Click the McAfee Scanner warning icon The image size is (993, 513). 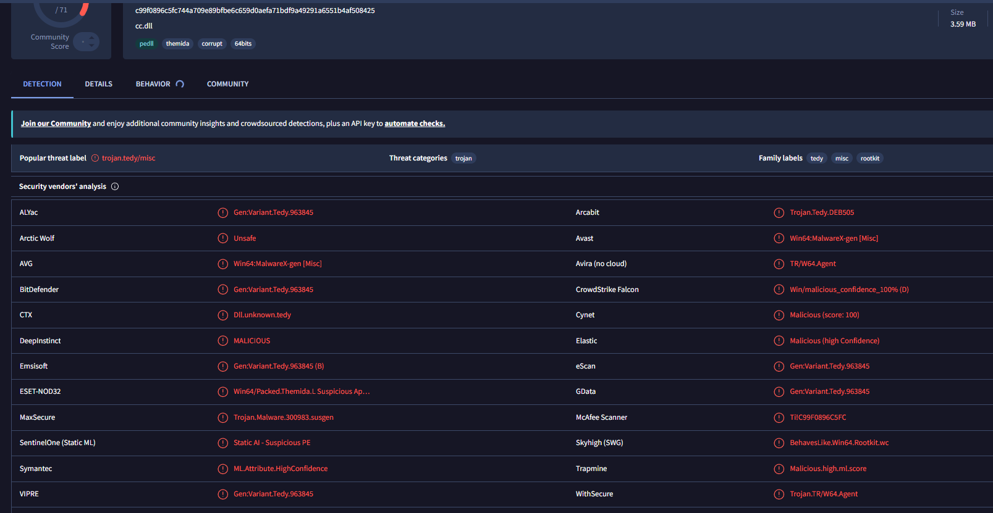[779, 417]
